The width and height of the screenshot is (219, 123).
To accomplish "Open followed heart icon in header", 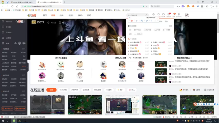I will coord(159,14).
